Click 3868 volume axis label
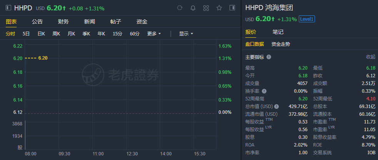378x160 pixels. pos(17,124)
